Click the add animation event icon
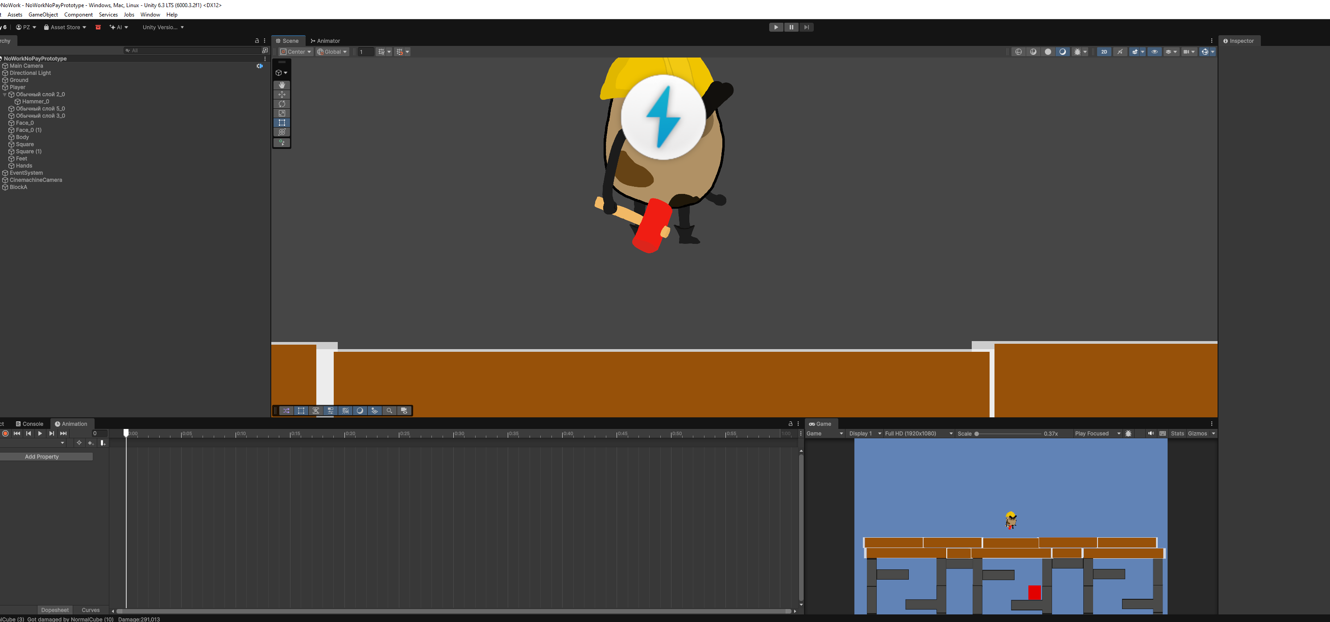 (x=102, y=443)
